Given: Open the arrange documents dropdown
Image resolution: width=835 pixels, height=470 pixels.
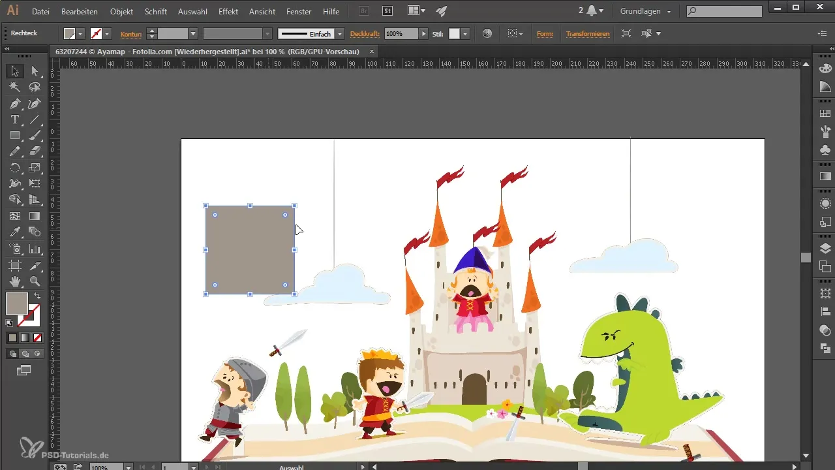Looking at the screenshot, I should pos(416,10).
